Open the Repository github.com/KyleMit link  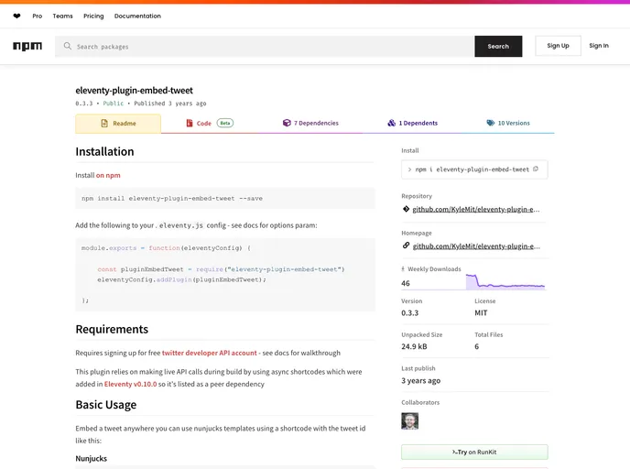[476, 209]
